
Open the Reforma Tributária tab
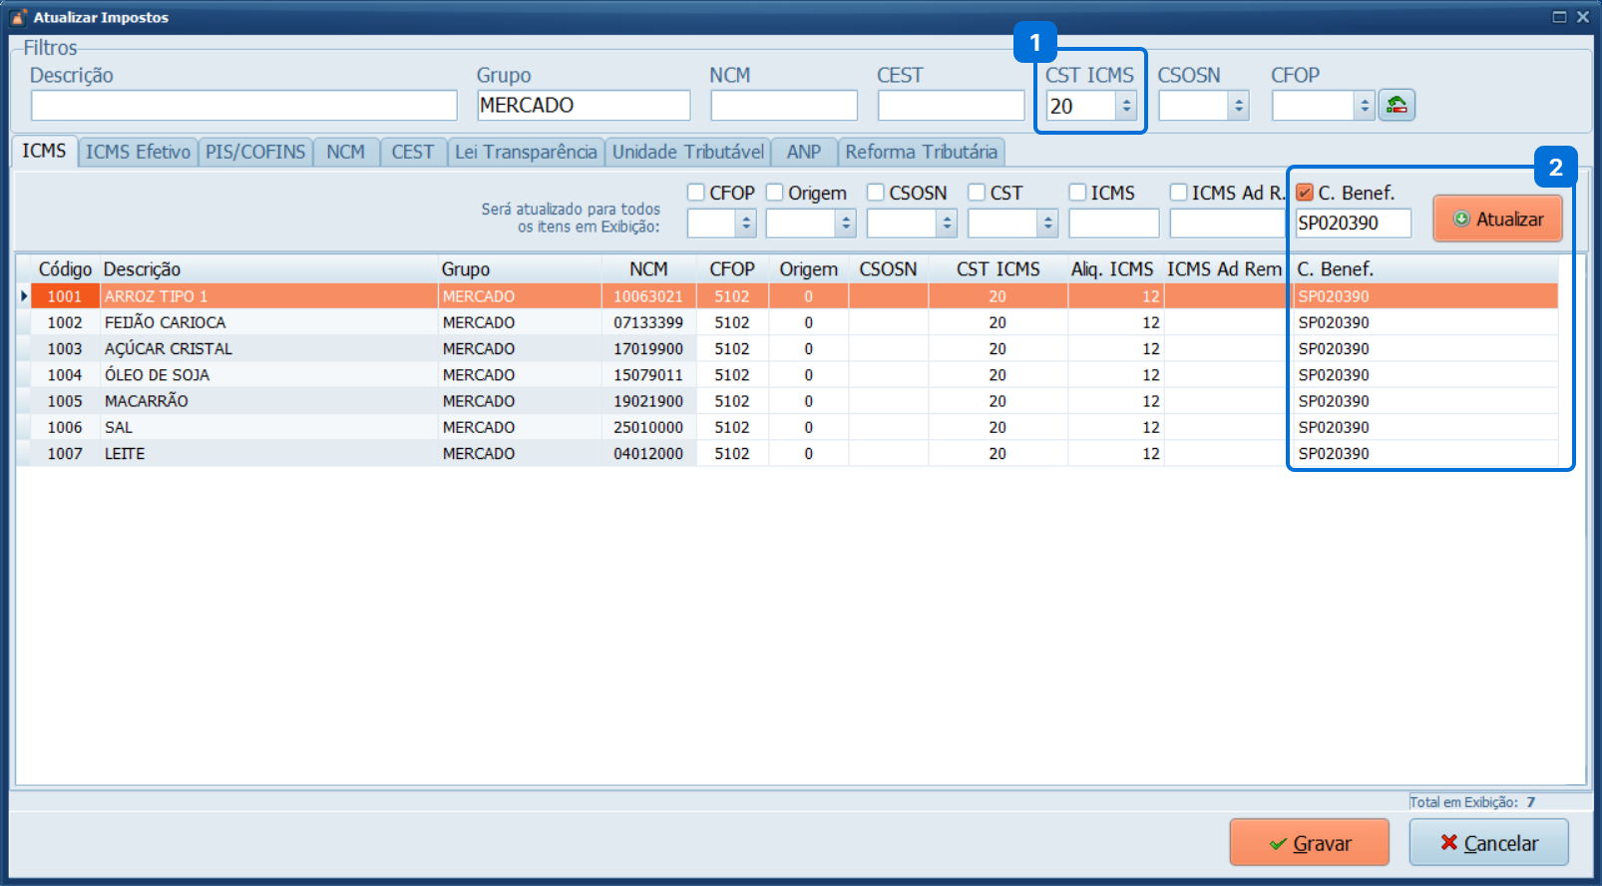pos(921,152)
